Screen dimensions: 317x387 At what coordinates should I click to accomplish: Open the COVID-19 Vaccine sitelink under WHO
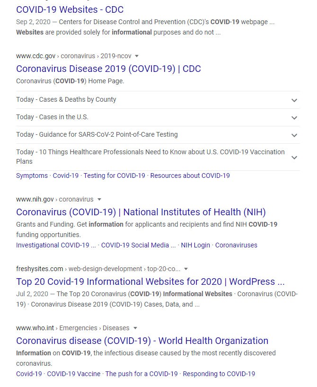tap(73, 374)
